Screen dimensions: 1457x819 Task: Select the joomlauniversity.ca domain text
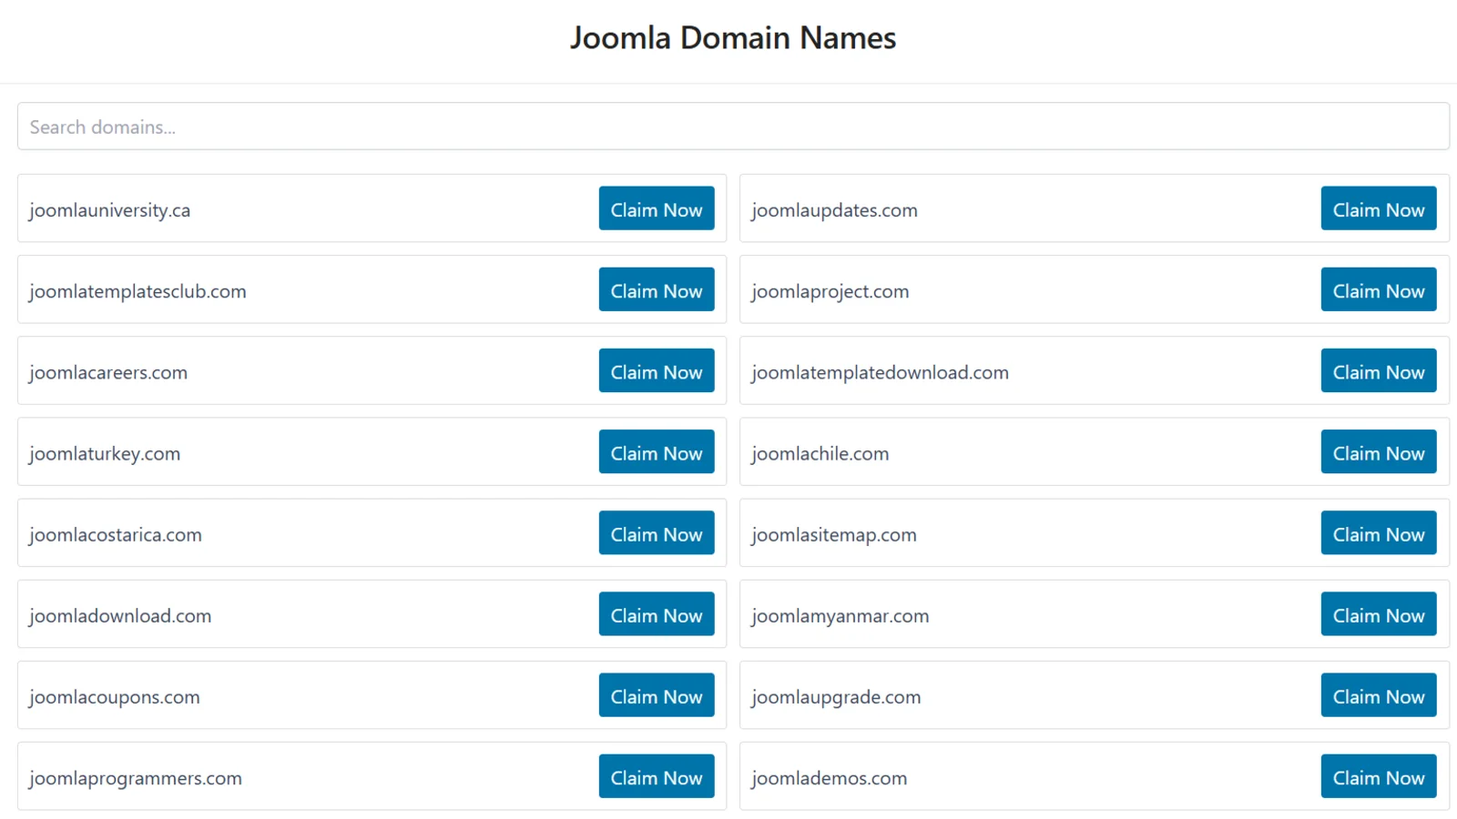pos(110,210)
